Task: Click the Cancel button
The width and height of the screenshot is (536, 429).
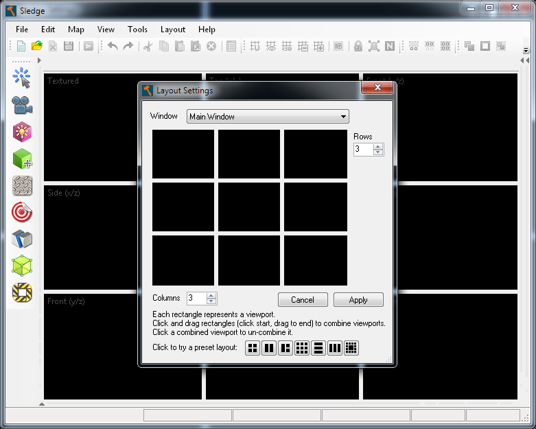Action: click(x=303, y=300)
